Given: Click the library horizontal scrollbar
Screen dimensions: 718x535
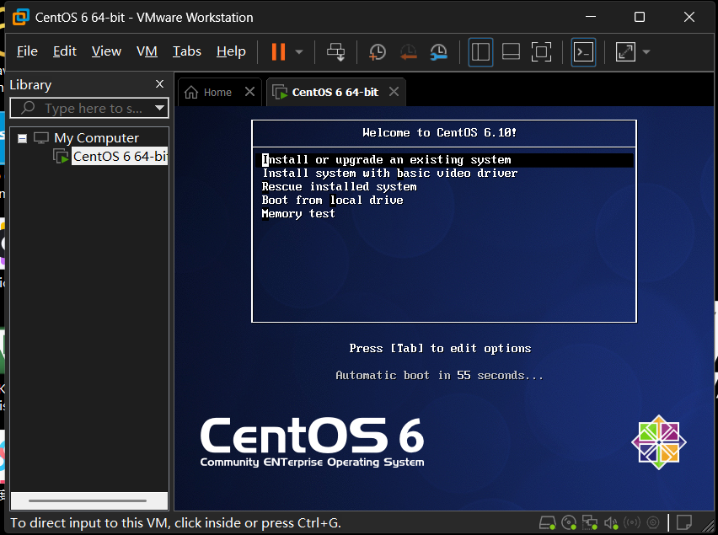Looking at the screenshot, I should [88, 500].
